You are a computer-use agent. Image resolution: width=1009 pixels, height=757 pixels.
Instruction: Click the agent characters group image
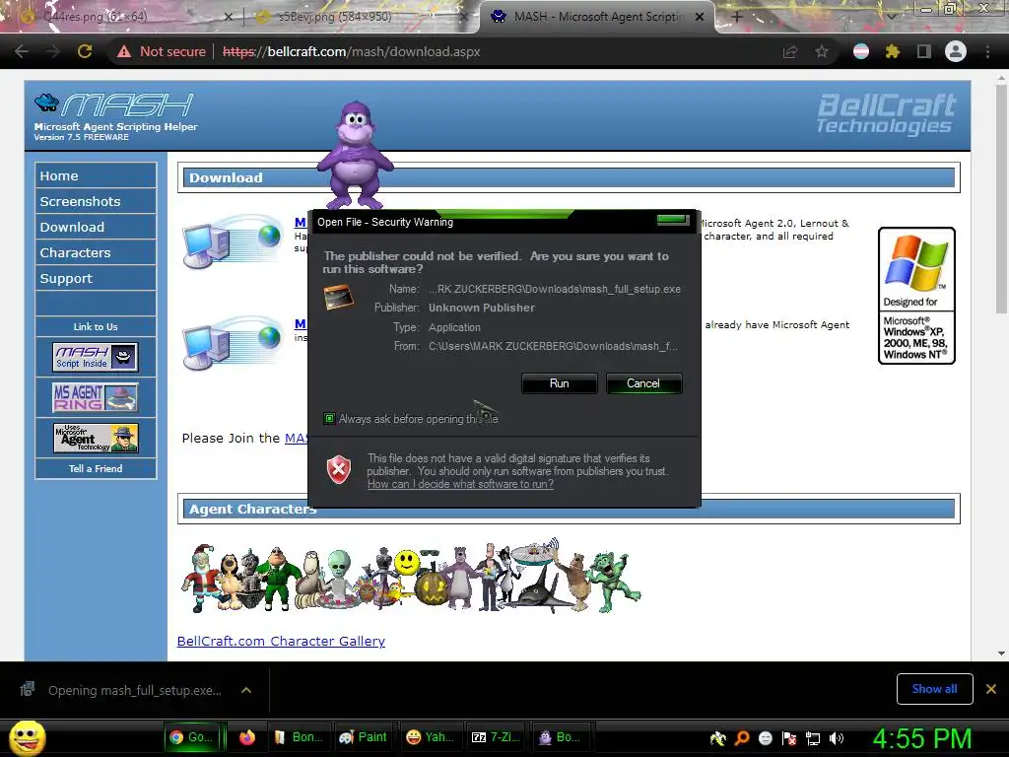(x=411, y=576)
